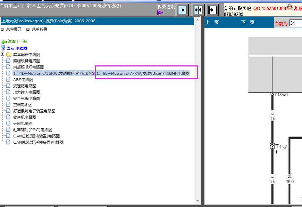302x207 pixels.
Task: Click the current page number field showing 34
Action: pyautogui.click(x=295, y=23)
